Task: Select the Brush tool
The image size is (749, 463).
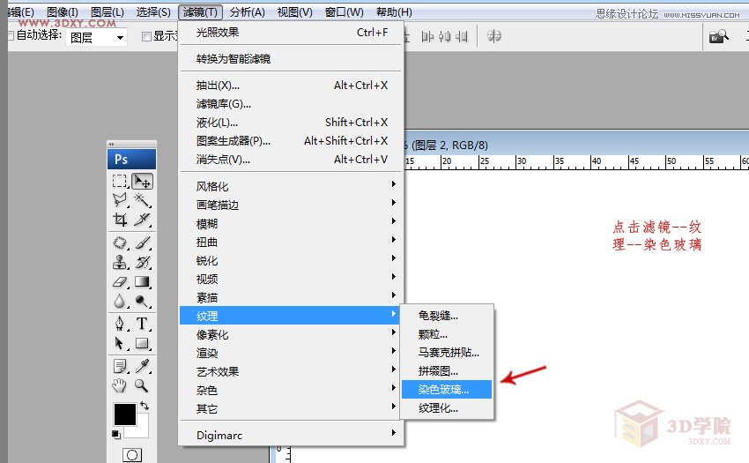Action: [143, 243]
